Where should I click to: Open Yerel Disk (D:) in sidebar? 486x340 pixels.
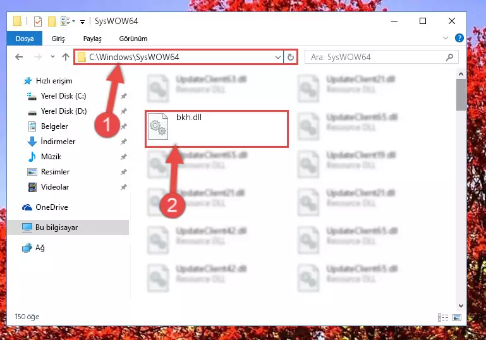tap(64, 111)
